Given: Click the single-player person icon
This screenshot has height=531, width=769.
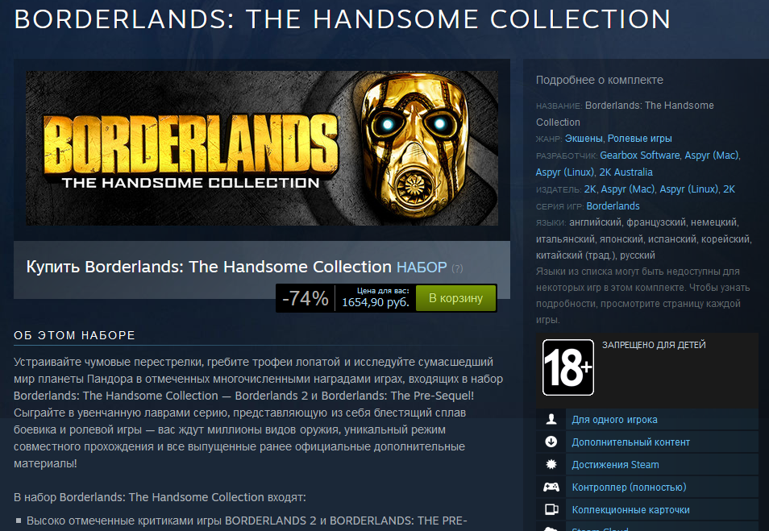Looking at the screenshot, I should (x=551, y=419).
